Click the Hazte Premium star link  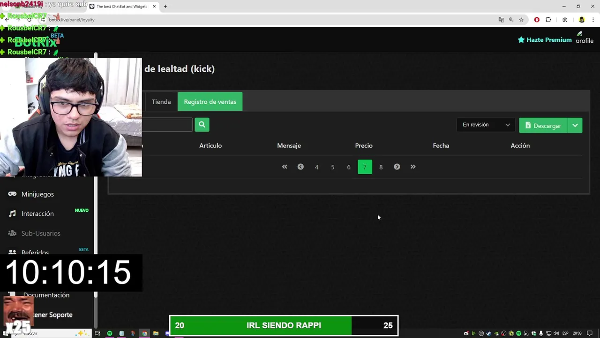click(545, 40)
